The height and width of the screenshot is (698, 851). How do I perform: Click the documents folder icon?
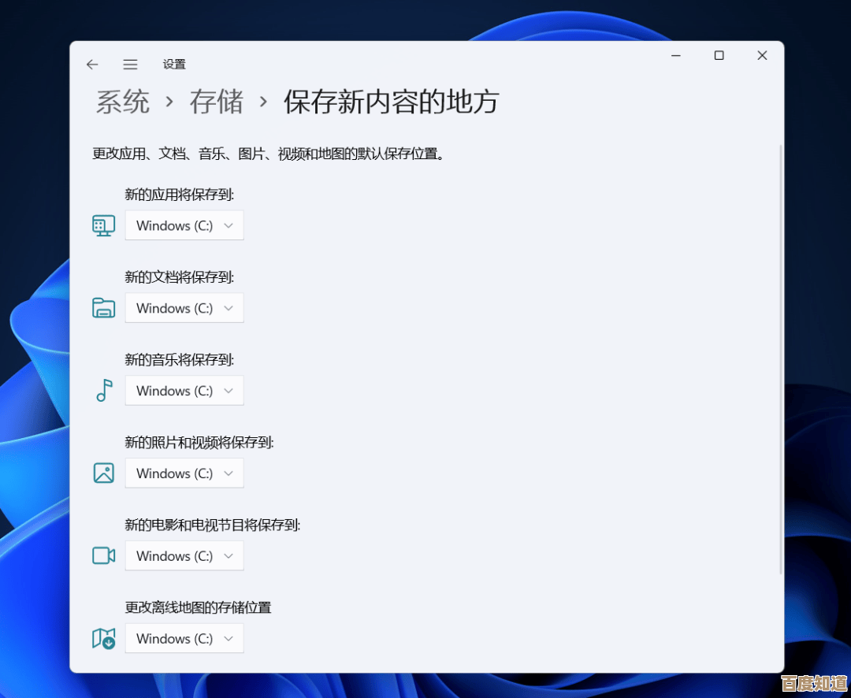(103, 308)
